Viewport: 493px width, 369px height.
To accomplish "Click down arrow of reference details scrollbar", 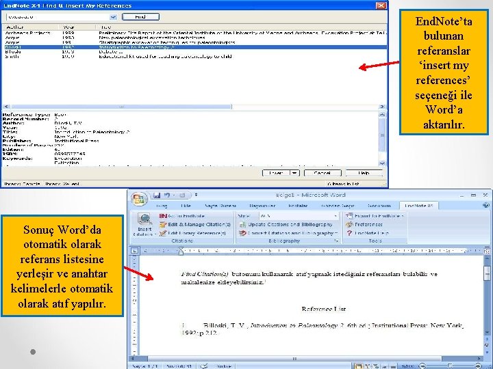I will (x=382, y=163).
